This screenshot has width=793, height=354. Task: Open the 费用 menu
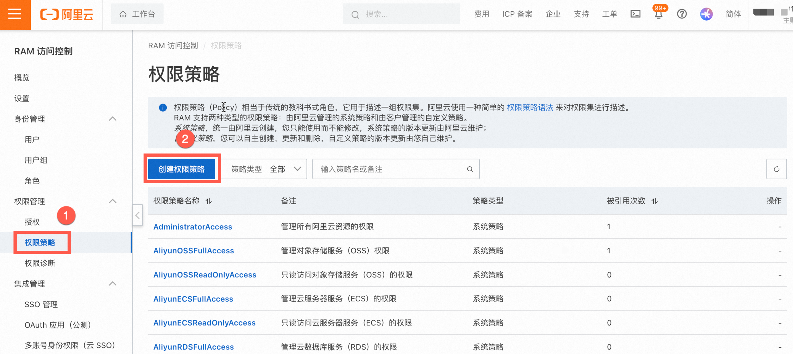[x=482, y=14]
